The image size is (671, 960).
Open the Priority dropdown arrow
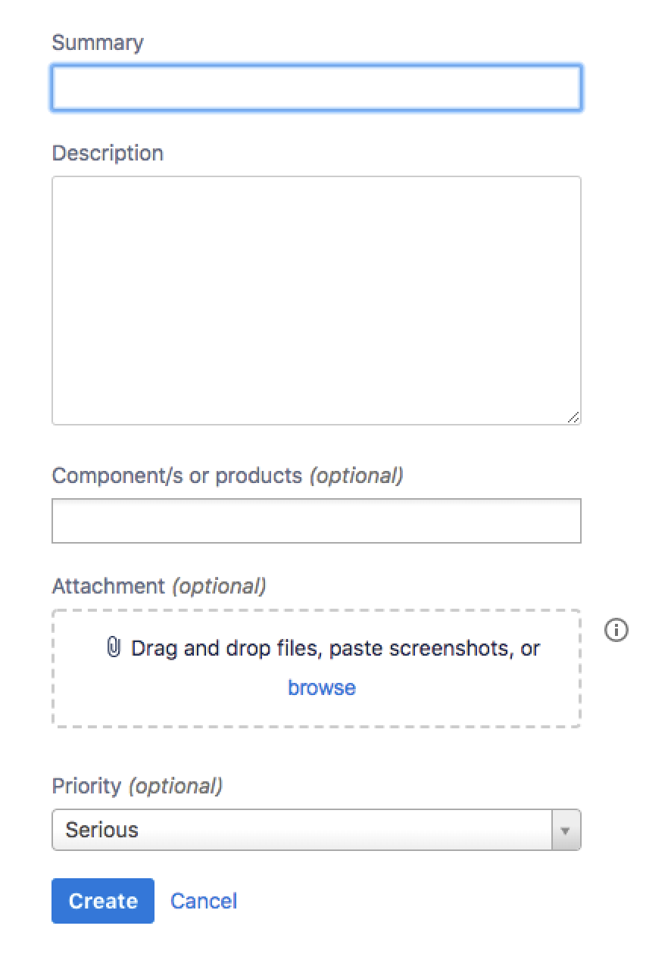tap(565, 830)
